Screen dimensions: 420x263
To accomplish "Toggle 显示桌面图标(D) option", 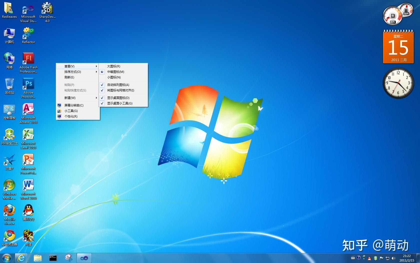I will [123, 98].
